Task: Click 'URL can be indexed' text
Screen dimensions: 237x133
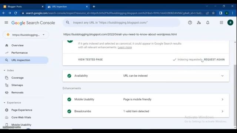Action: click(135, 76)
